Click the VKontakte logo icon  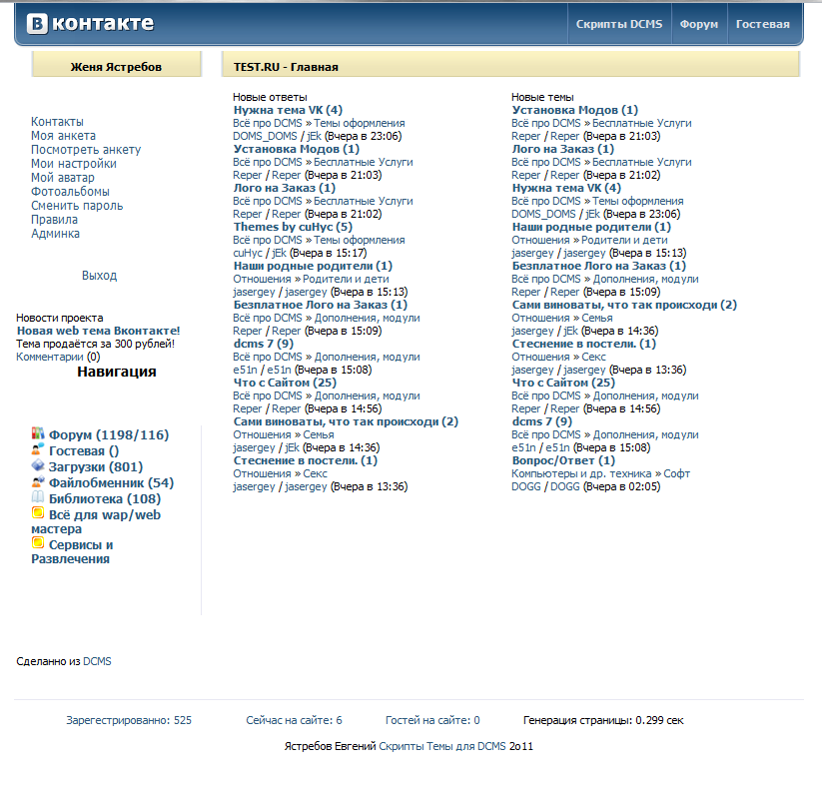(x=37, y=24)
